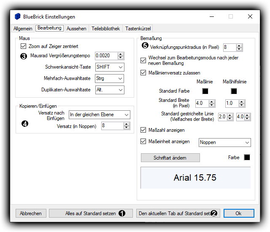Decrease Maßlinie Standard Breite value
The height and width of the screenshot is (232, 270).
pos(212,105)
